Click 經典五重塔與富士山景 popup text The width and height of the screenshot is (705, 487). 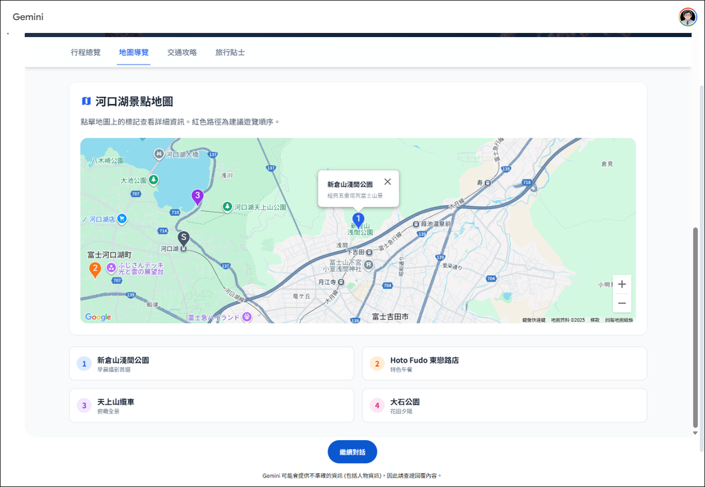tap(355, 196)
